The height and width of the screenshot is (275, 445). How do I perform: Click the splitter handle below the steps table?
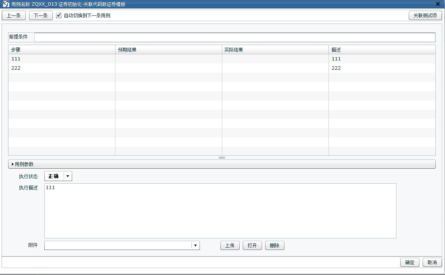pos(222,158)
